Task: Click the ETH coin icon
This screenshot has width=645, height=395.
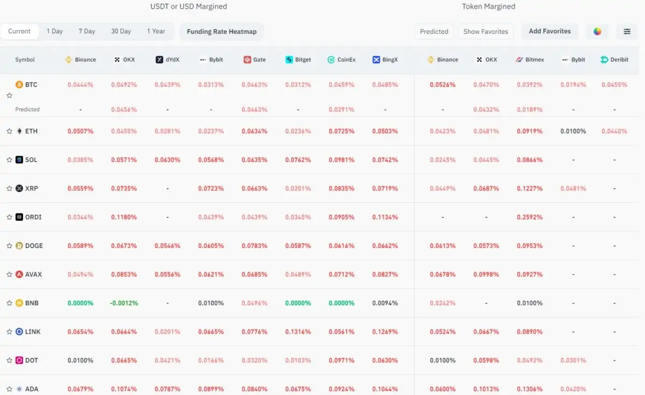Action: [x=19, y=131]
